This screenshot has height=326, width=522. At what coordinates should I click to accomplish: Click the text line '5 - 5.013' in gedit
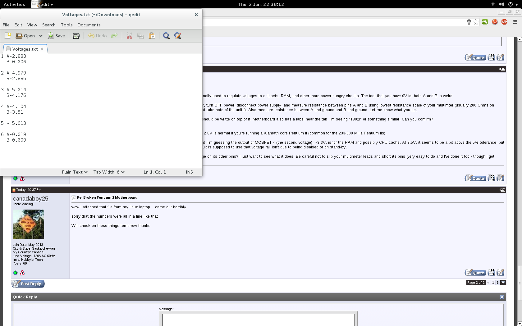tap(14, 123)
